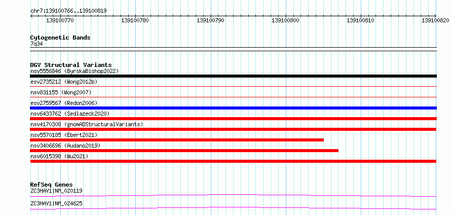Click ruler position 139100770
Viewport: 451px width, 215px height.
[x=60, y=20]
